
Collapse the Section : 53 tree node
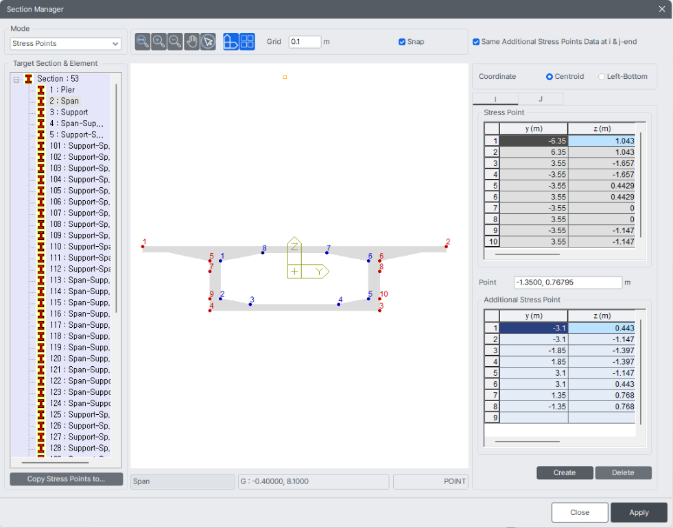[x=16, y=80]
